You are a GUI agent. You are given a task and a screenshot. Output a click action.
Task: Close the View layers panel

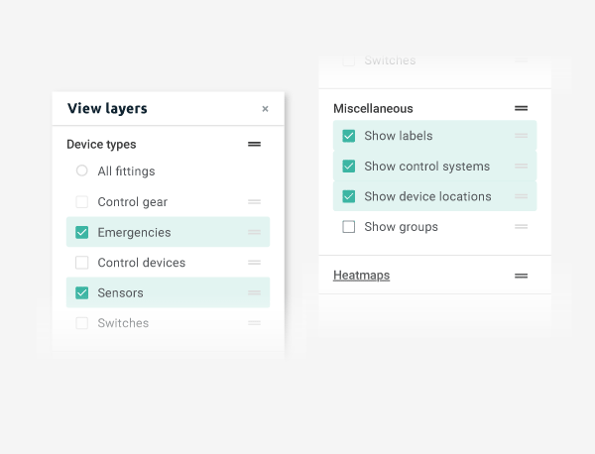(x=265, y=109)
